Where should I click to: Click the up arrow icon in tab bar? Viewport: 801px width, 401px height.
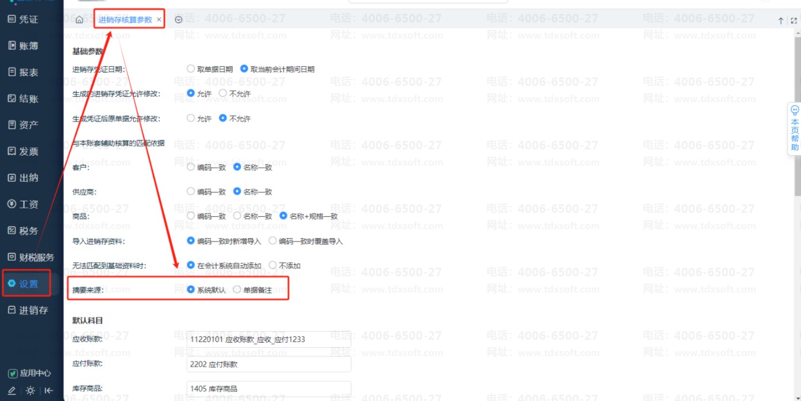coord(781,20)
